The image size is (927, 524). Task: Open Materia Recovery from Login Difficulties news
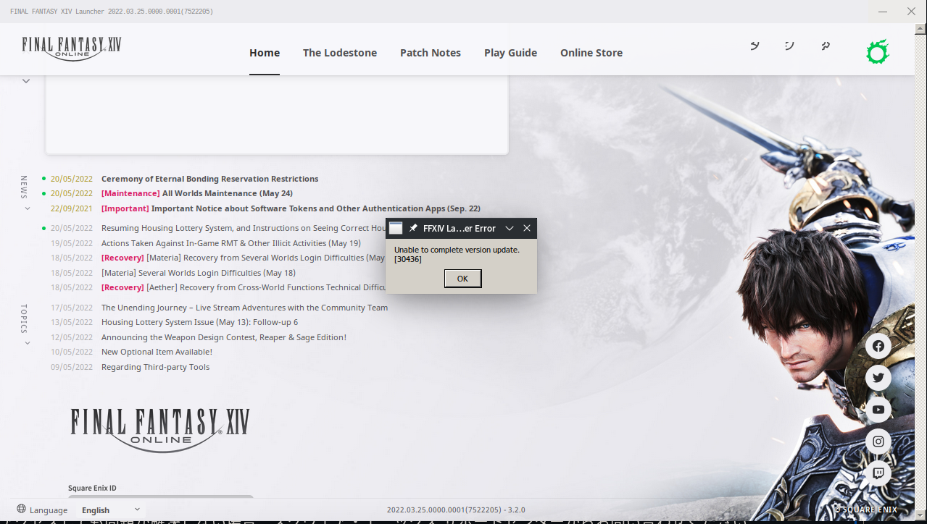coord(244,258)
